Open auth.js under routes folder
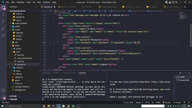Viewport: 192px width, 108px height. tap(19, 36)
